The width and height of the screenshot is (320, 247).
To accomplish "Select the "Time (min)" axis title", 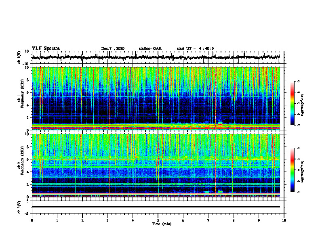I will coord(162,224).
